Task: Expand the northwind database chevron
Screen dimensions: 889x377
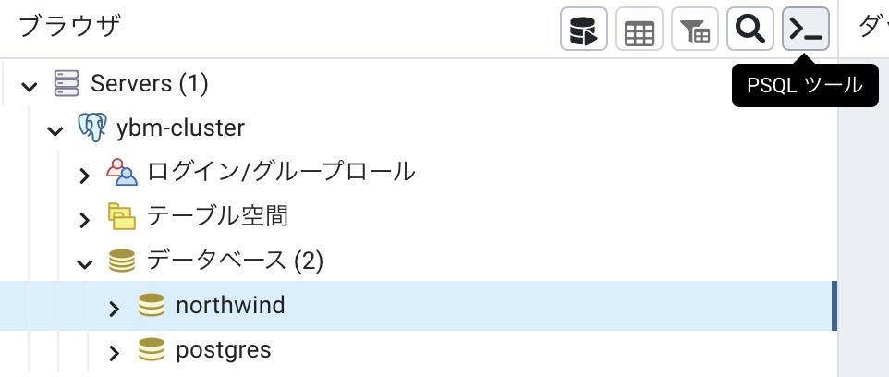Action: [114, 309]
